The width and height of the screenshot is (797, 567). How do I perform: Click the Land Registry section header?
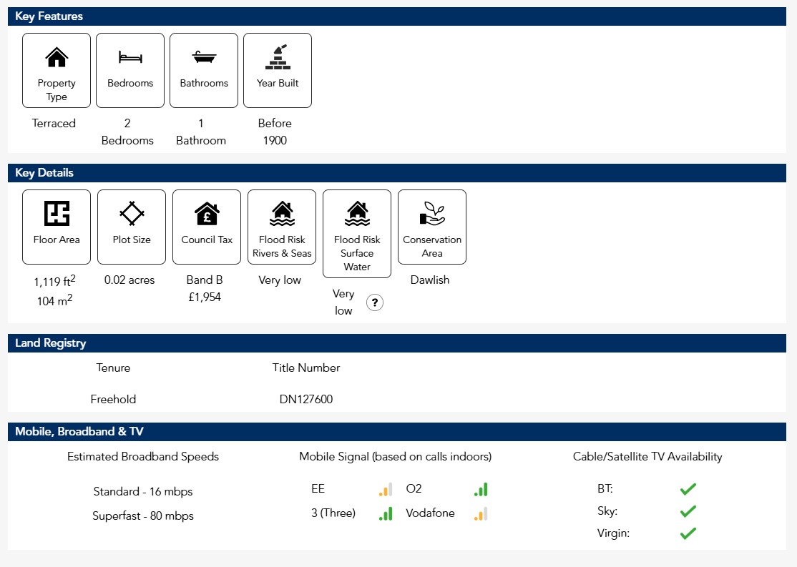(x=50, y=343)
